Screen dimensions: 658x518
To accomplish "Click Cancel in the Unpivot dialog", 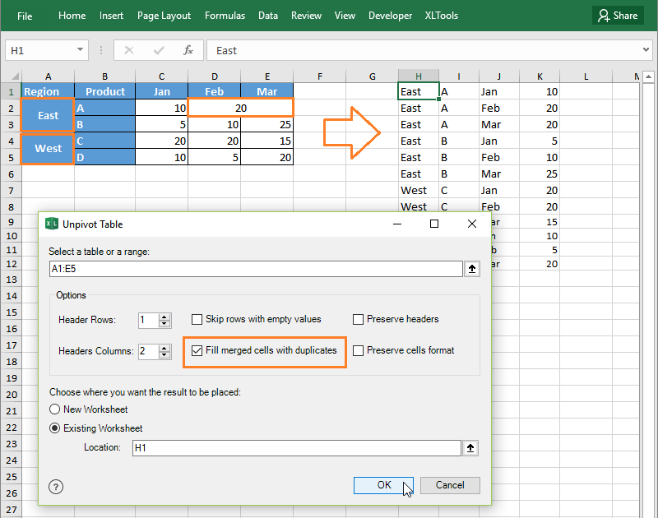I will 450,485.
